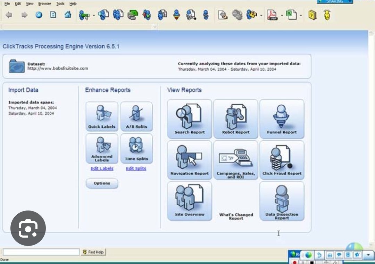Click the chat bubble icon in floating bar
This screenshot has height=264, width=375.
(339, 255)
